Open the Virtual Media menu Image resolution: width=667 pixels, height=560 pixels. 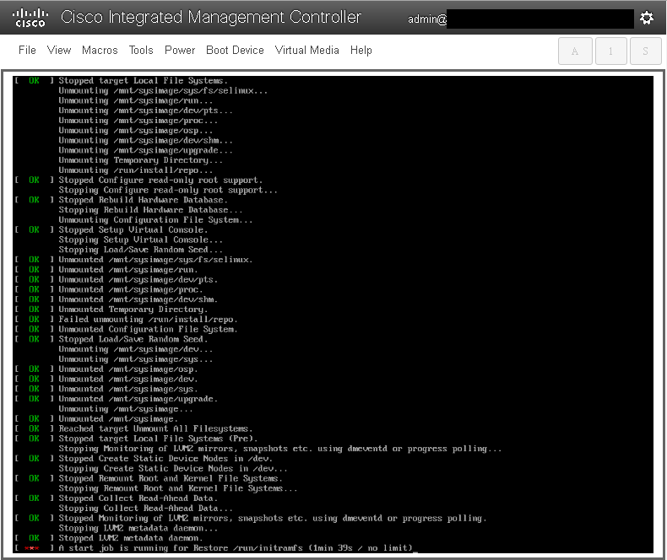[x=306, y=50]
